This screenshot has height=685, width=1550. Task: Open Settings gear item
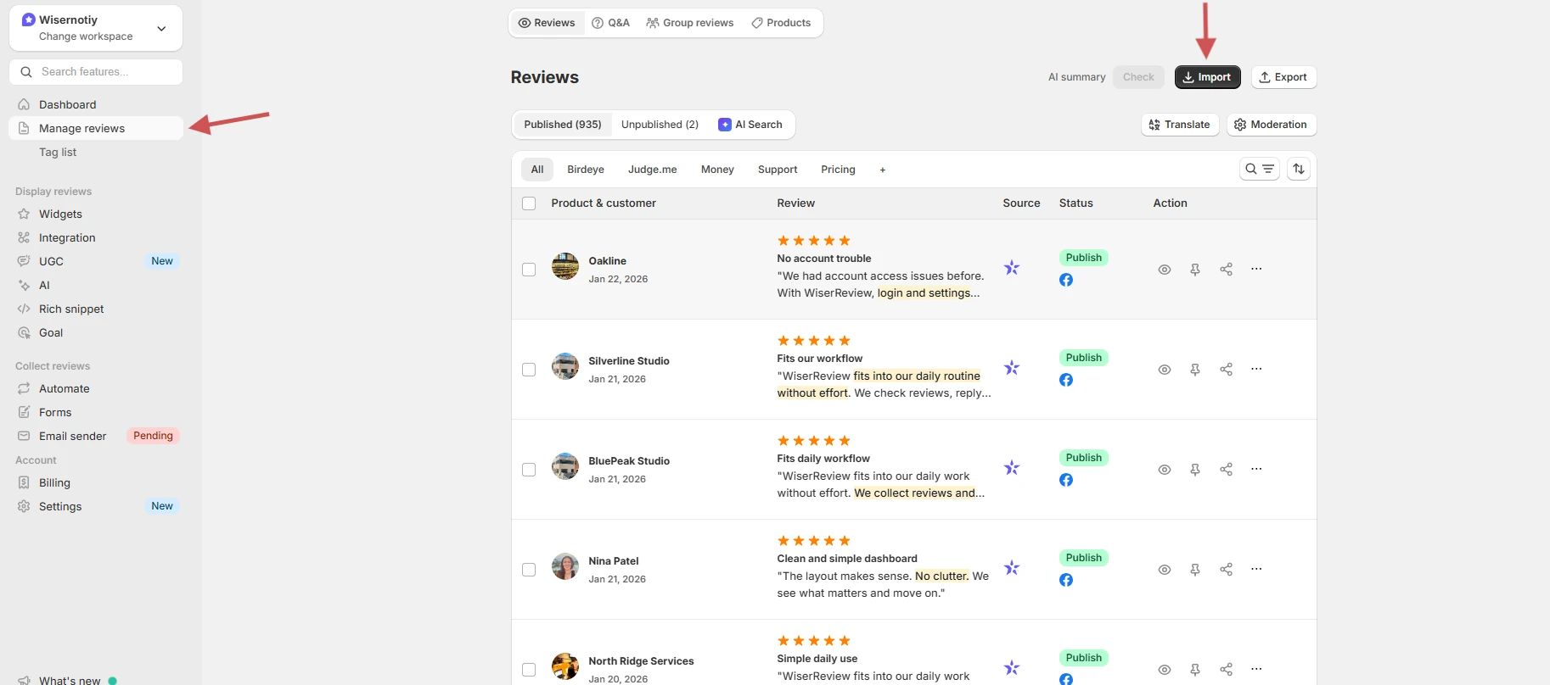point(24,506)
